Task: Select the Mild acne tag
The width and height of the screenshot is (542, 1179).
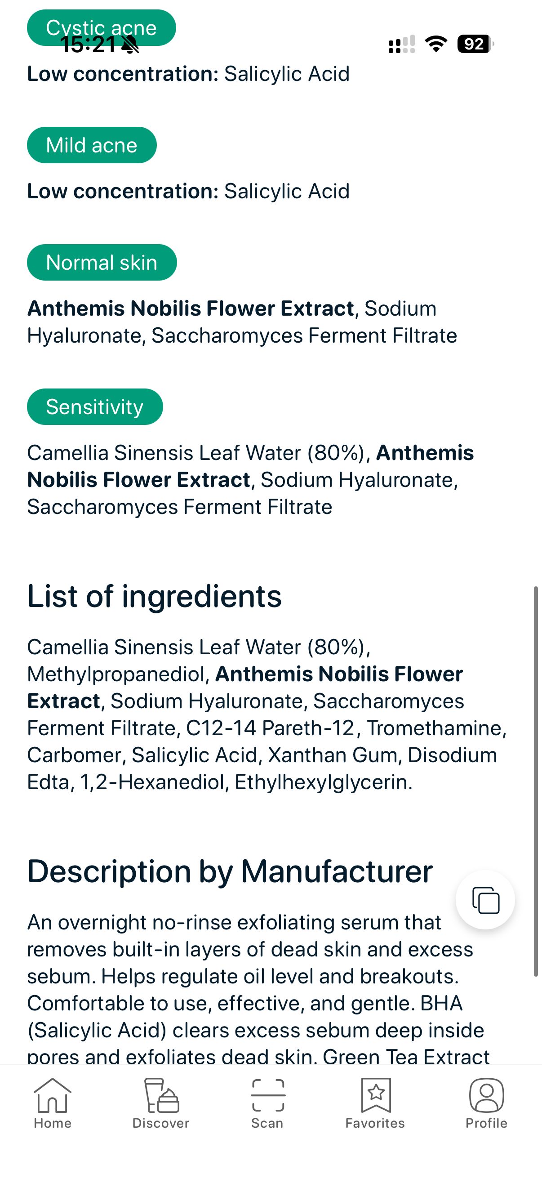Action: [92, 145]
